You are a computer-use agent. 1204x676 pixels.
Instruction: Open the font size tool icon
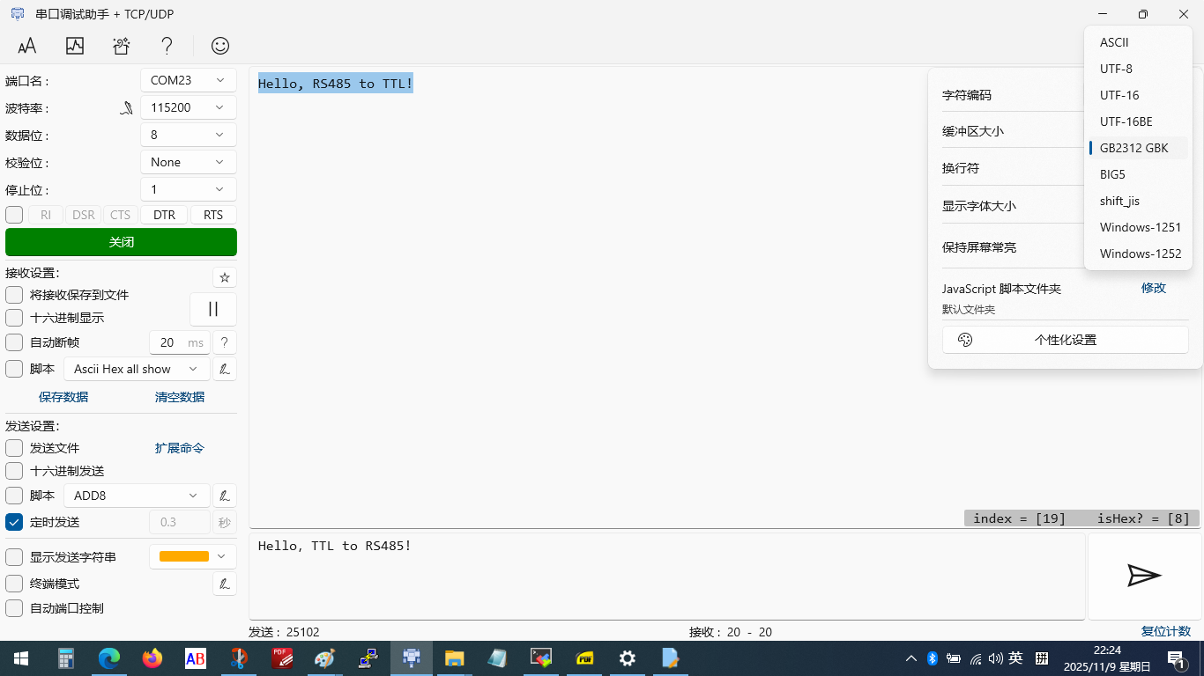point(27,46)
